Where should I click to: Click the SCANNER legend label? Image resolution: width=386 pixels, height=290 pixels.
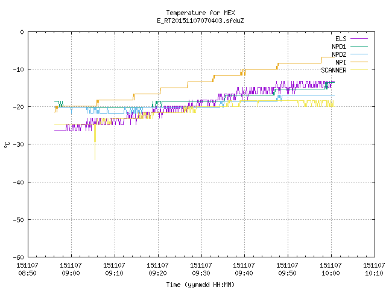tap(334, 70)
